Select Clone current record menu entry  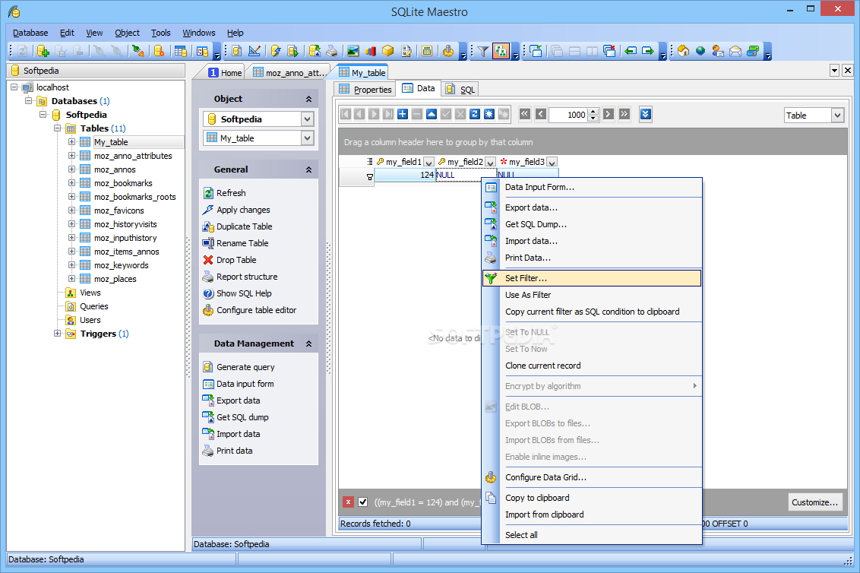coord(592,366)
